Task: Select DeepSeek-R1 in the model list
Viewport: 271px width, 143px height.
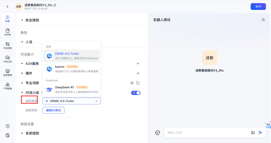Action: (x=71, y=90)
